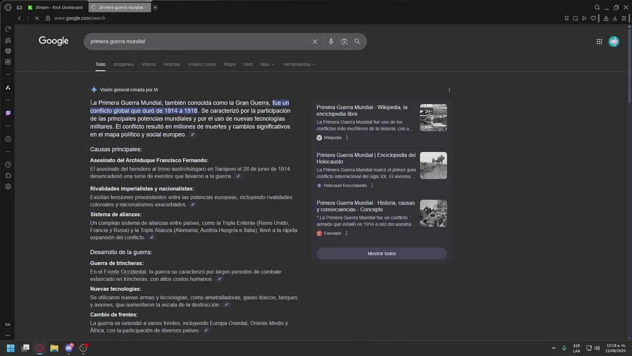The width and height of the screenshot is (632, 356).
Task: Open History clock icon in sidebar
Action: [8, 165]
